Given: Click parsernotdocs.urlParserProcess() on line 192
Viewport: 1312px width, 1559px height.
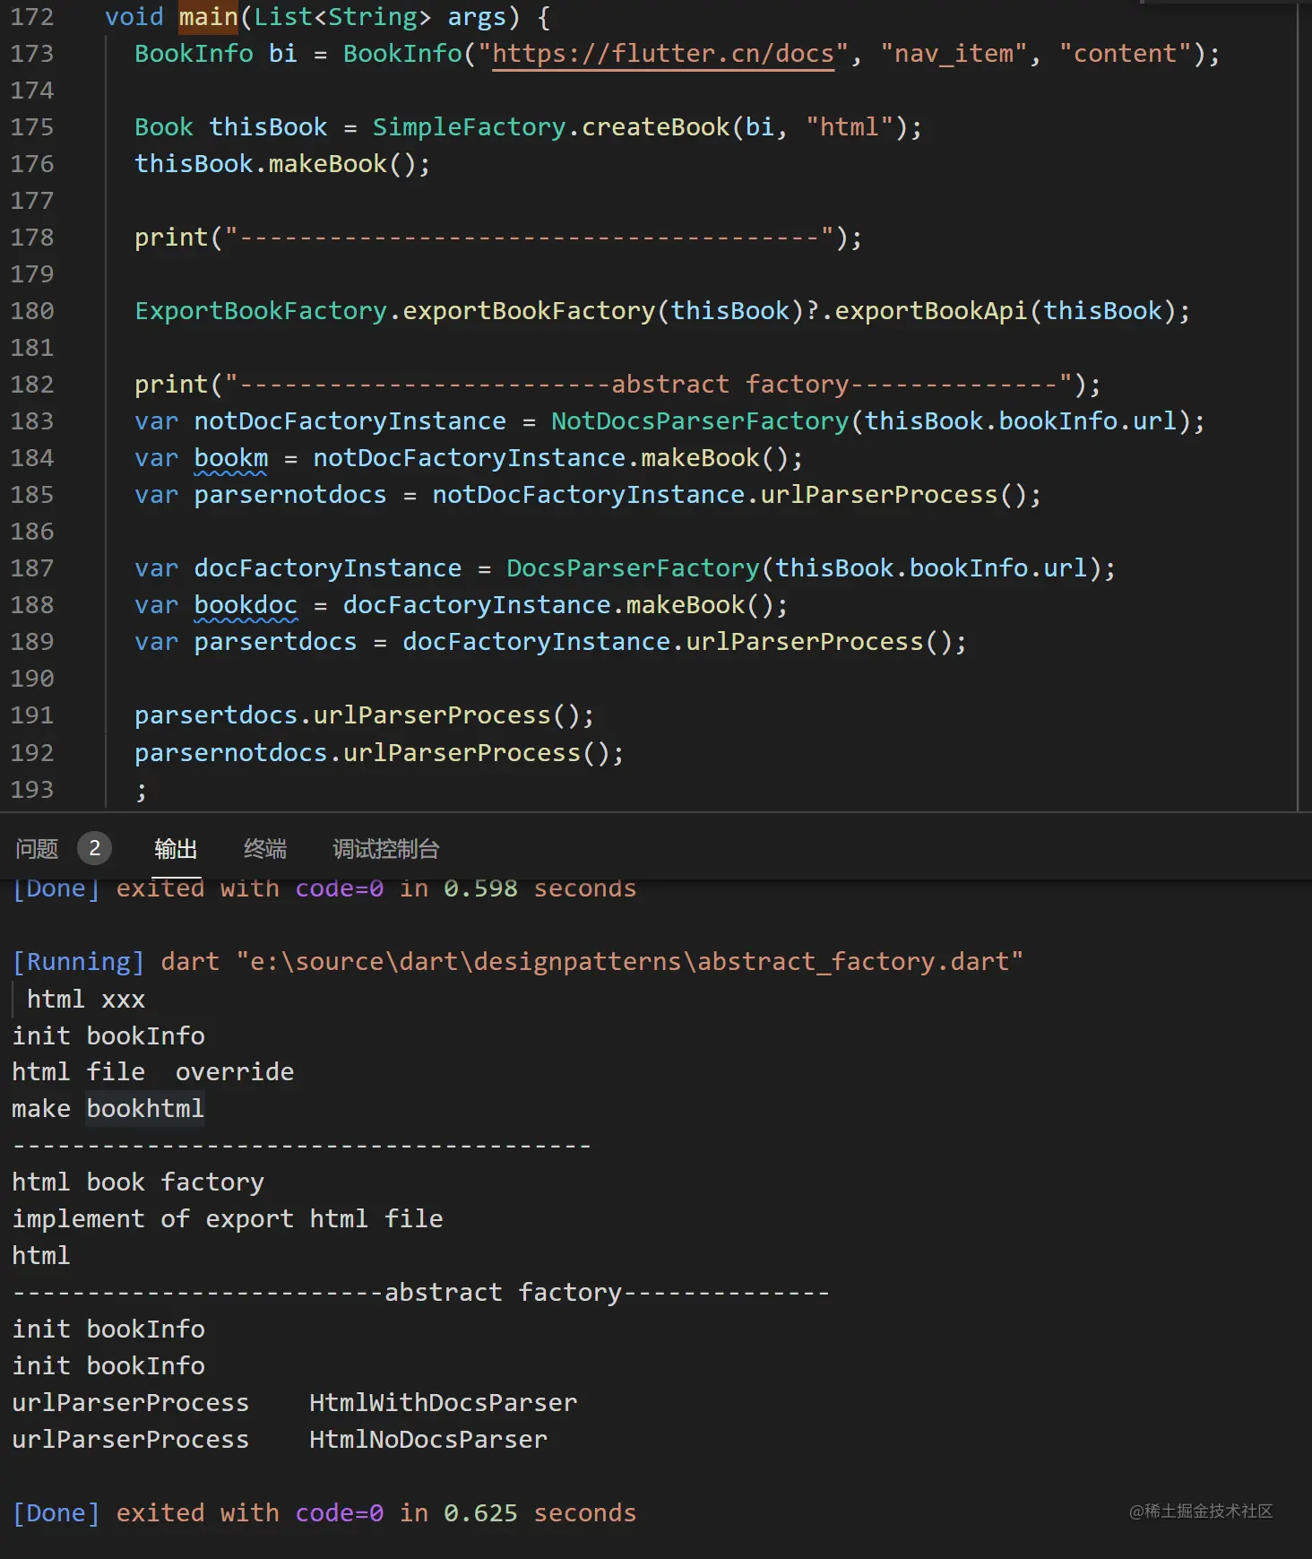Looking at the screenshot, I should click(379, 753).
